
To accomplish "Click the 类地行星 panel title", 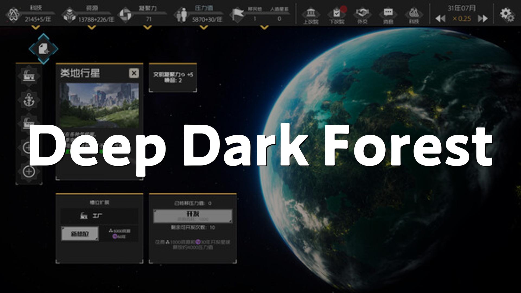I will tap(80, 73).
